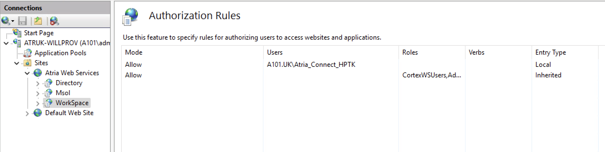Sort rules by the Mode column header
The width and height of the screenshot is (605, 152).
pos(134,52)
